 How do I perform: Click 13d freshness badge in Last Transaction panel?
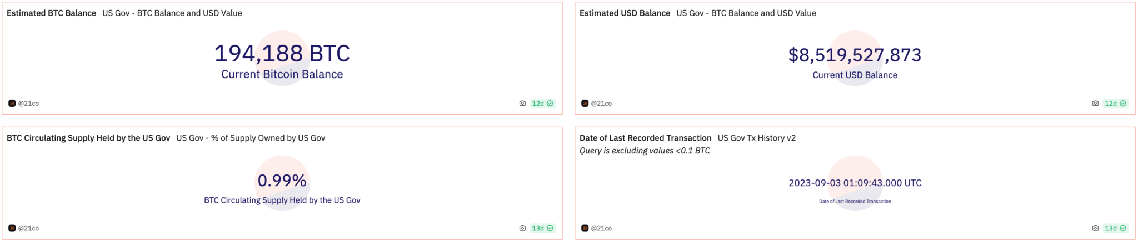click(1115, 228)
